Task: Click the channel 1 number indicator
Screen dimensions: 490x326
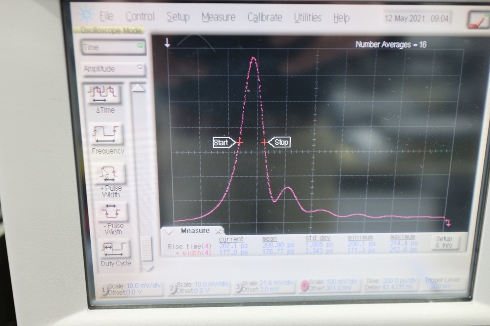Action: point(104,290)
